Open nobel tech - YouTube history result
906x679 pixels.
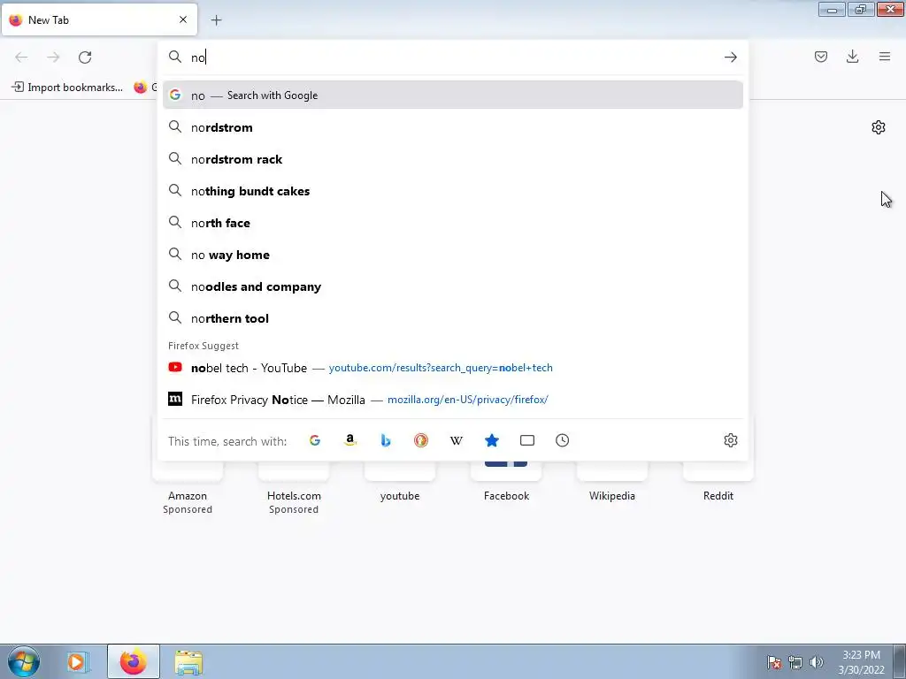pyautogui.click(x=453, y=368)
